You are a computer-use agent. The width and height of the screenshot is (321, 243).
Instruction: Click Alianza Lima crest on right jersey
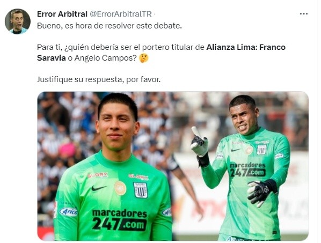pyautogui.click(x=261, y=150)
